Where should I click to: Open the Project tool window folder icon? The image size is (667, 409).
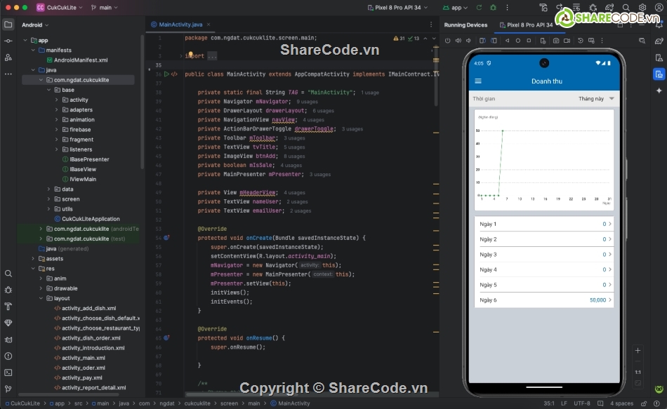[x=8, y=25]
